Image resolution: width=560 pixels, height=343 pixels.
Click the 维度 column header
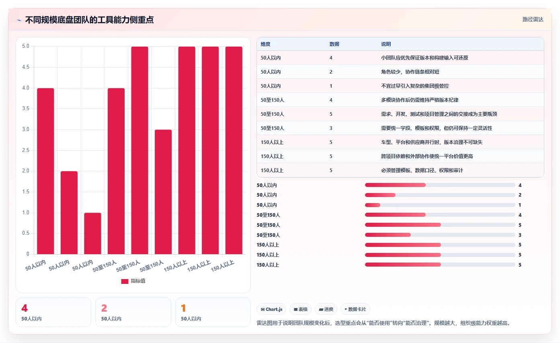[x=265, y=44]
